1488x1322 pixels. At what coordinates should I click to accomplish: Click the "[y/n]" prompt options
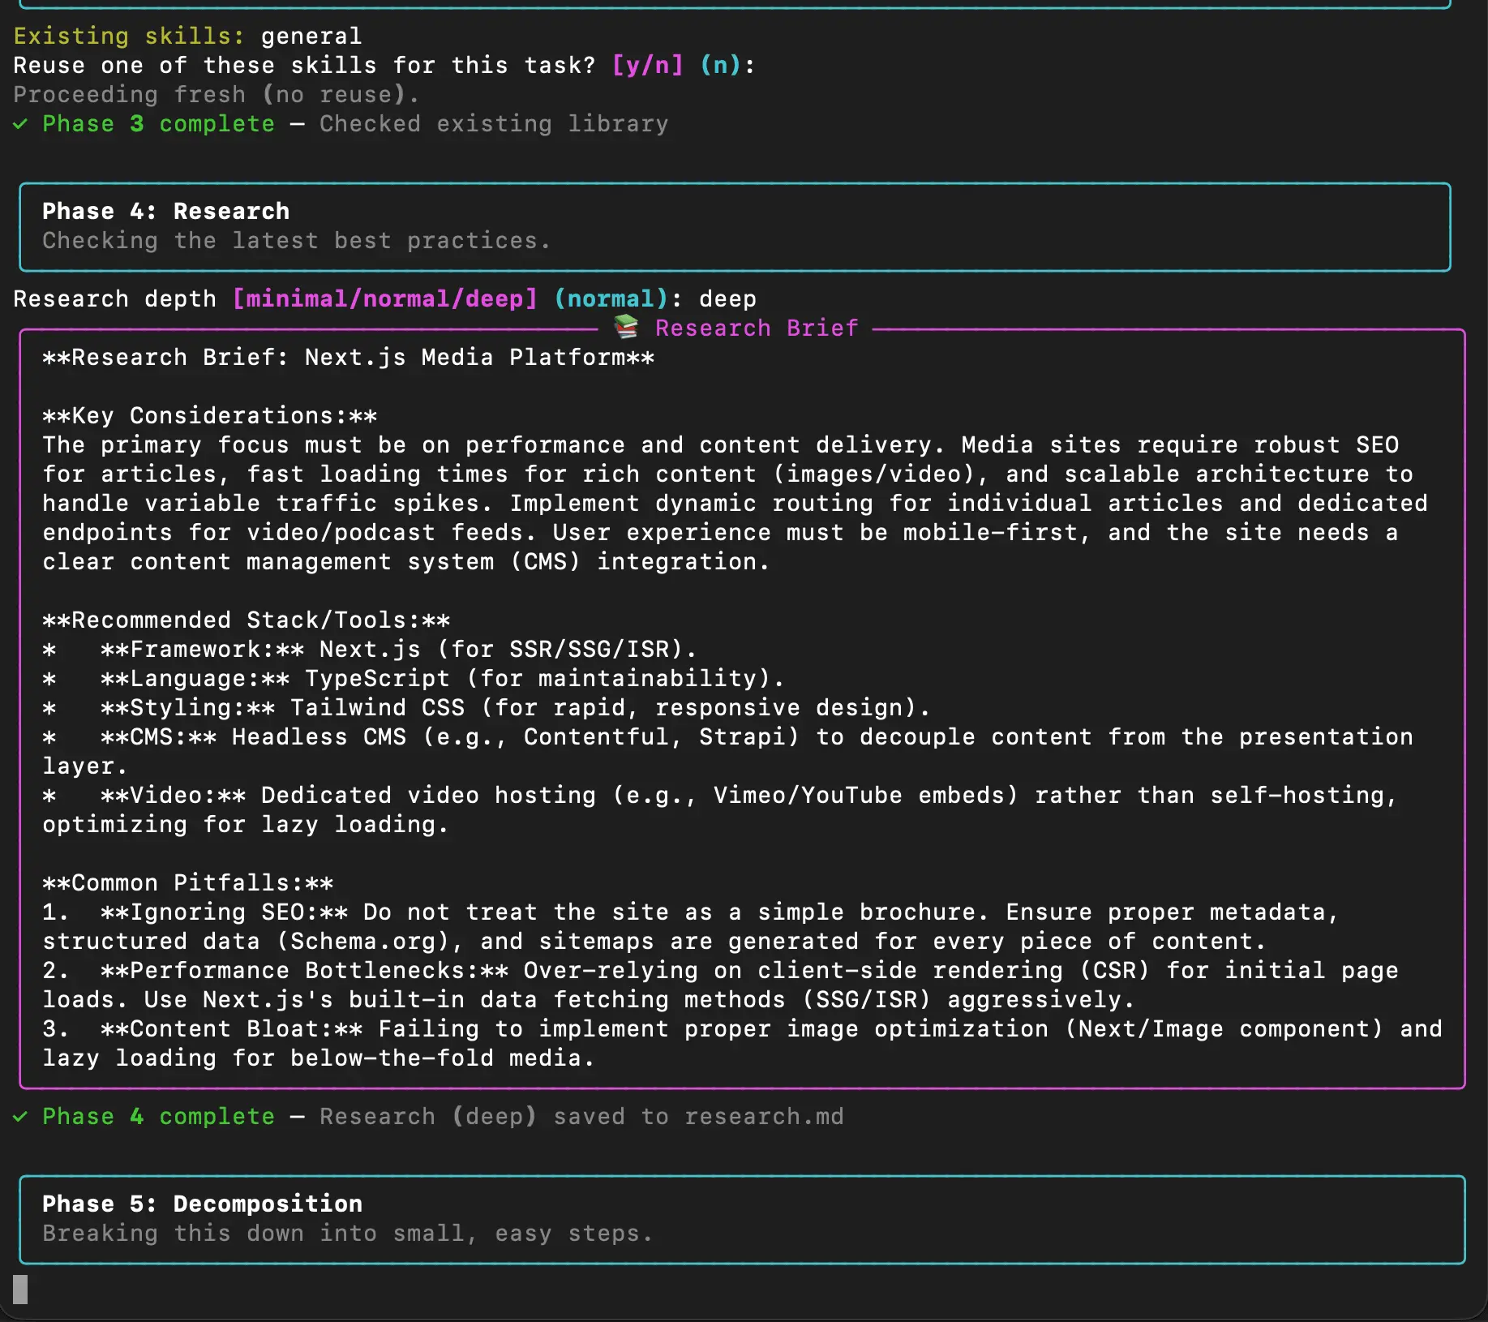pyautogui.click(x=648, y=66)
